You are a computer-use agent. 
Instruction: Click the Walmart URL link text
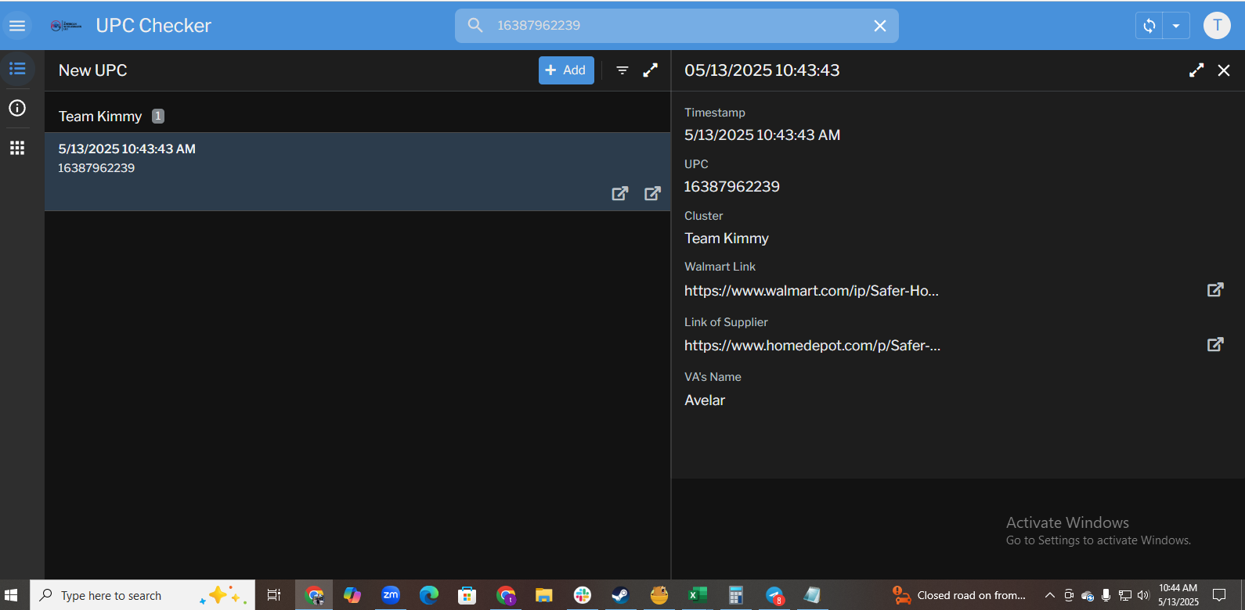pyautogui.click(x=811, y=291)
